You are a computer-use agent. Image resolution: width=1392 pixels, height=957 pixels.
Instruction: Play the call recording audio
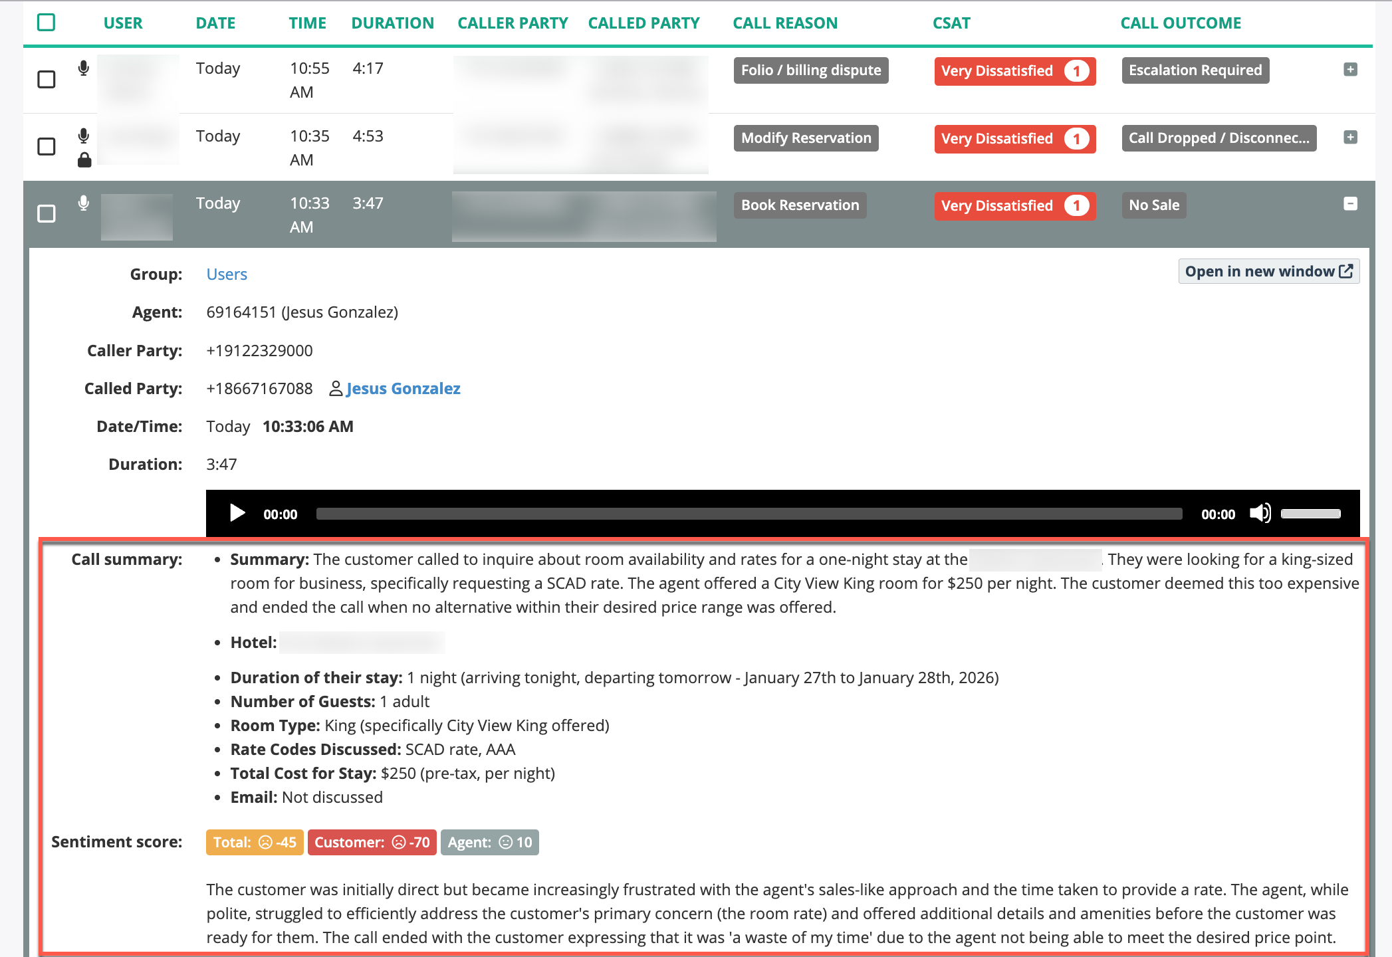pyautogui.click(x=237, y=513)
